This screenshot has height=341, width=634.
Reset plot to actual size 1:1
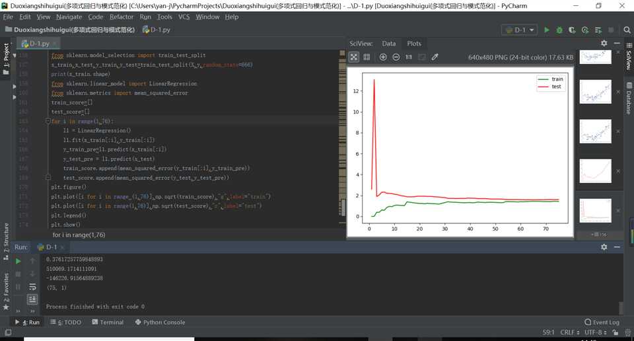409,57
